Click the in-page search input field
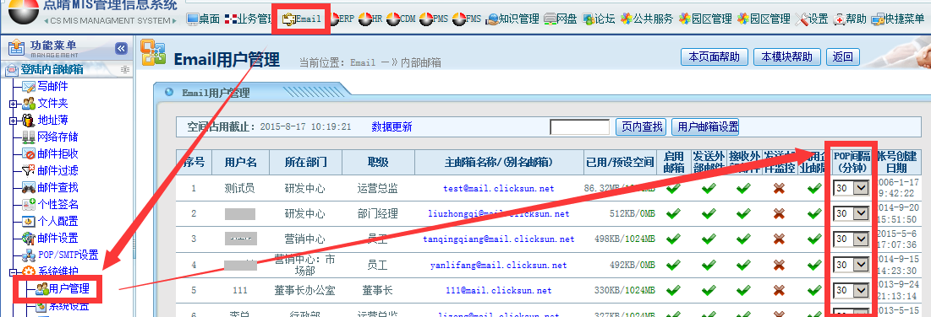 (x=579, y=126)
